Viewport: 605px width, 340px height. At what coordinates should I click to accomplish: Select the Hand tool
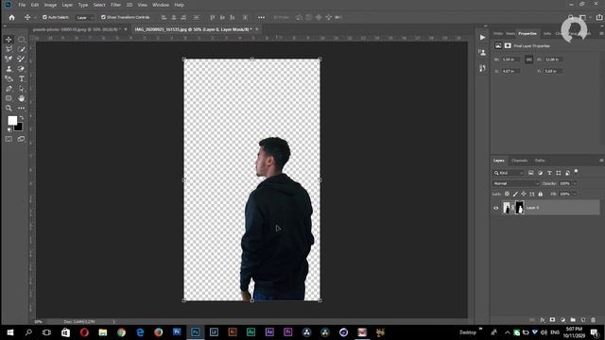[x=21, y=98]
